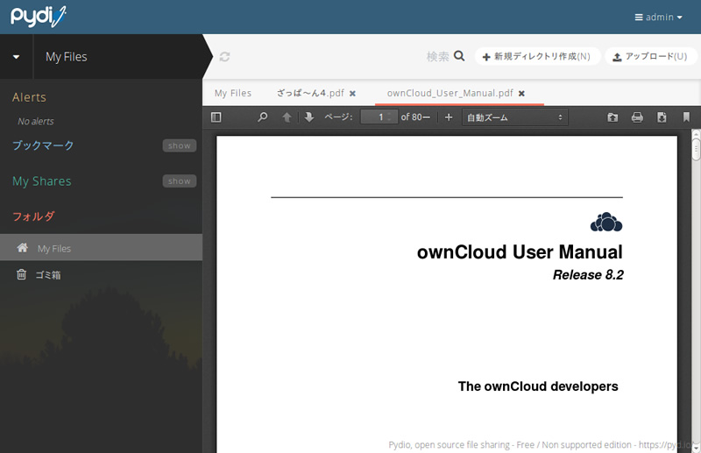Click 'The ownCloud developers' text
The image size is (701, 453).
tap(538, 386)
